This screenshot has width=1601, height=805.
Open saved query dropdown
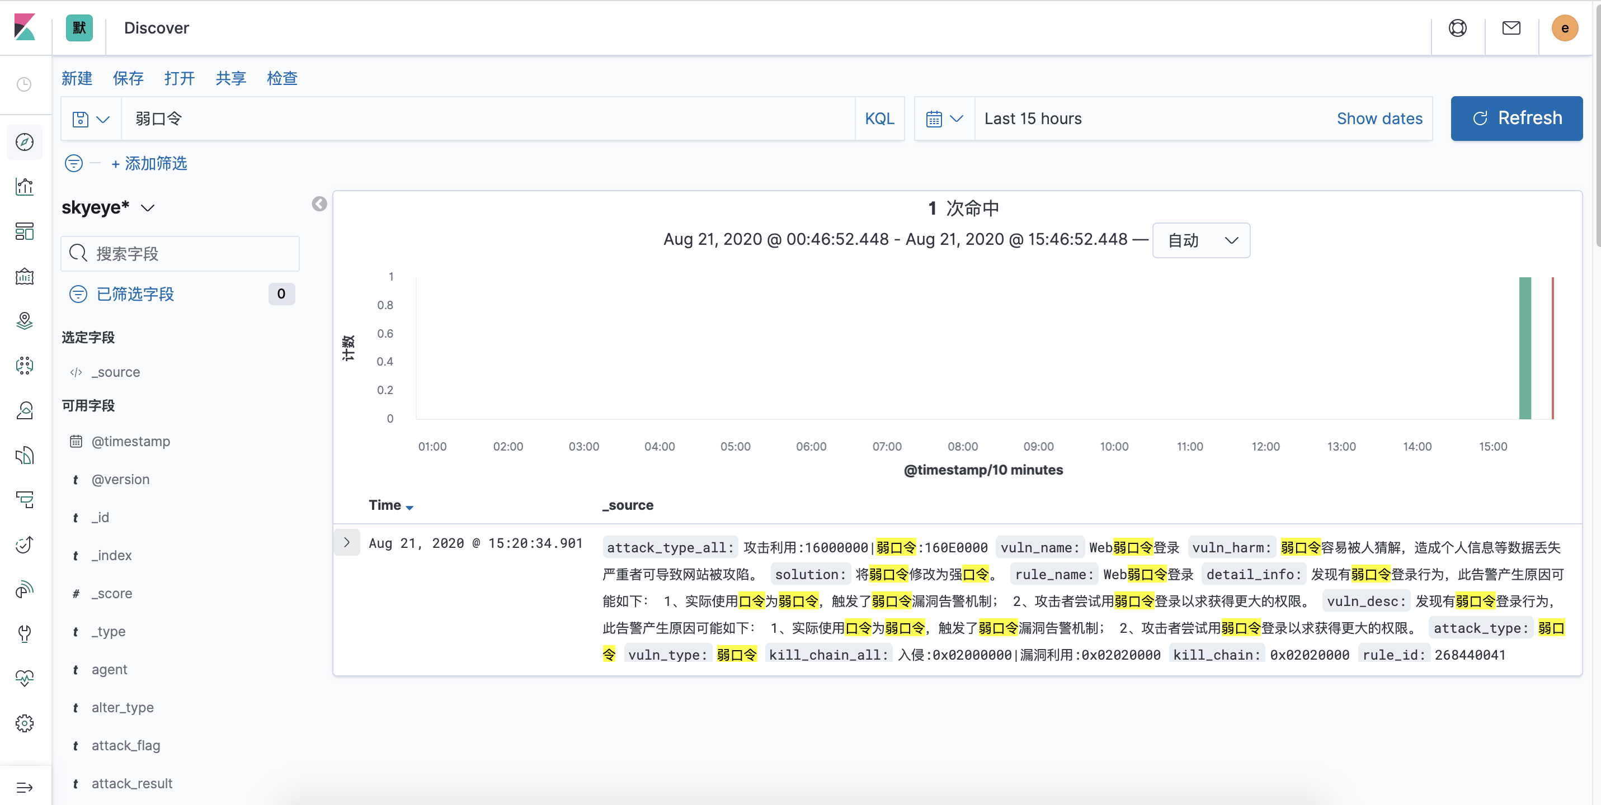[x=91, y=119]
